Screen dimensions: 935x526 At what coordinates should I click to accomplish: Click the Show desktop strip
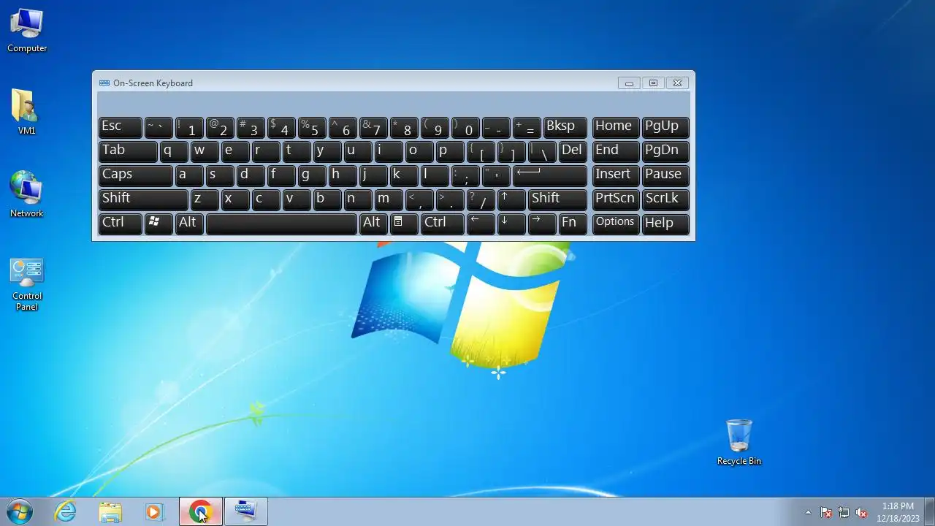[x=929, y=511]
